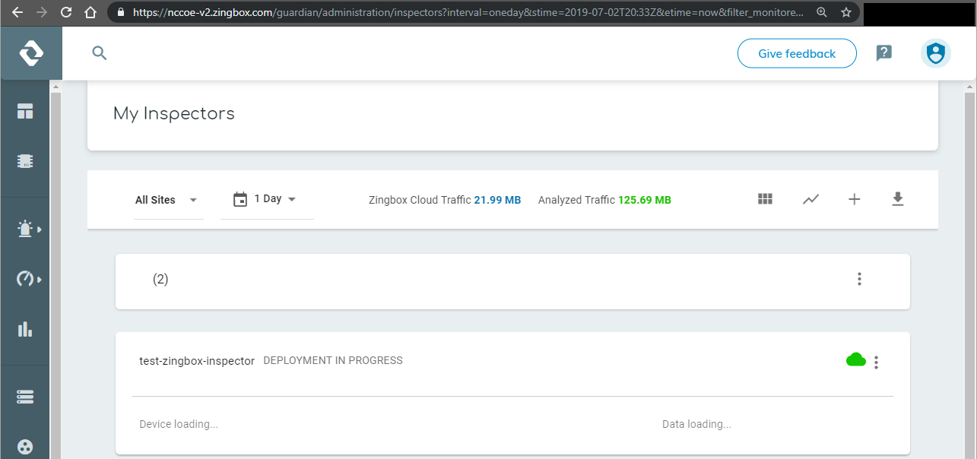Click the test-zingbox-inspector name
This screenshot has height=459, width=977.
tap(197, 361)
